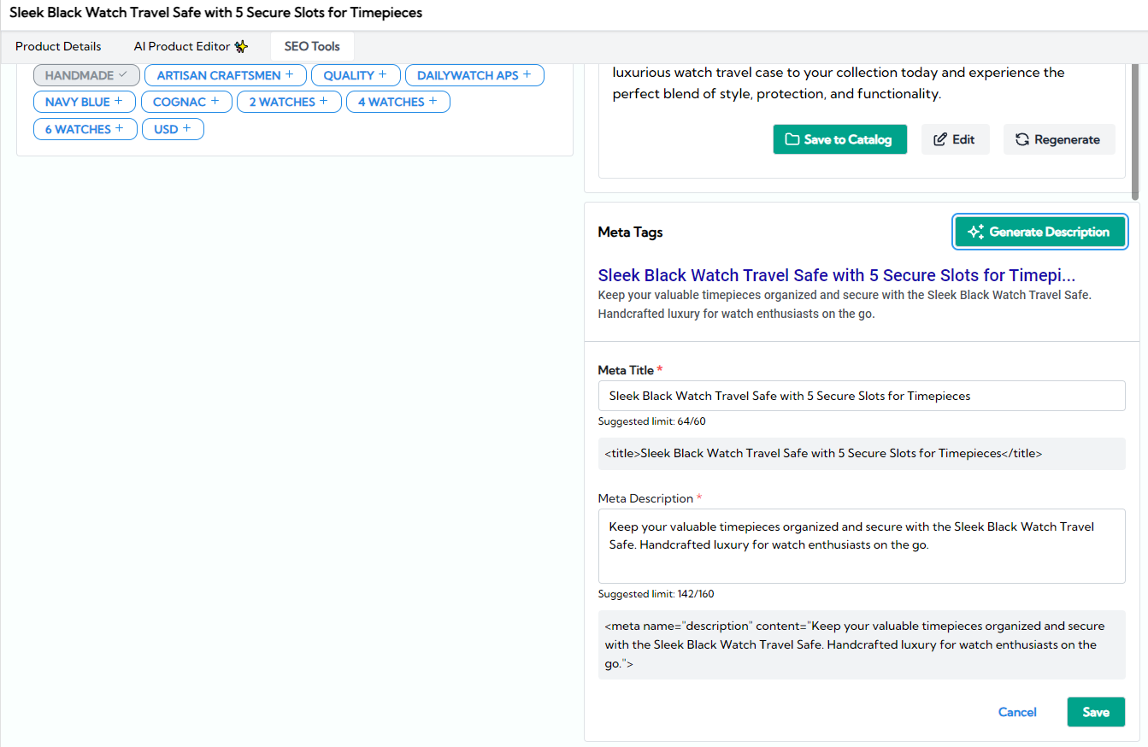This screenshot has width=1148, height=747.
Task: Add the USD tag chip
Action: click(173, 129)
